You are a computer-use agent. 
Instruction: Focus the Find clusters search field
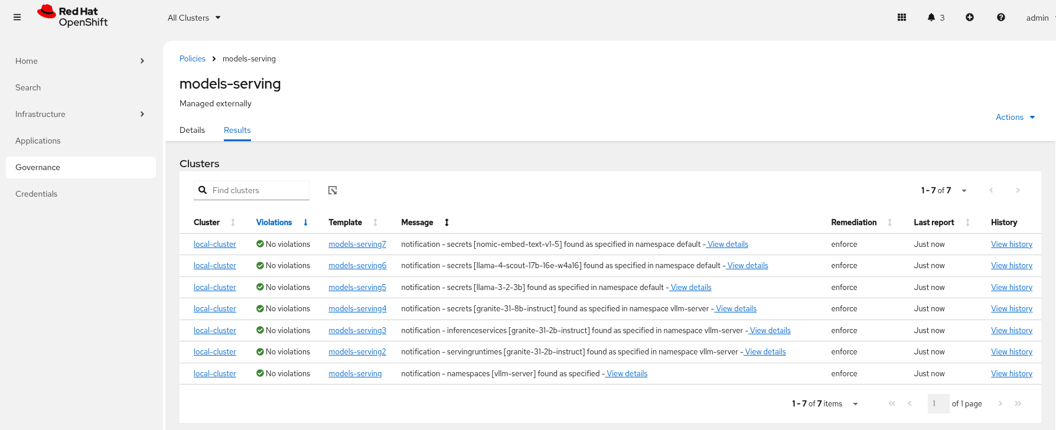[x=259, y=190]
